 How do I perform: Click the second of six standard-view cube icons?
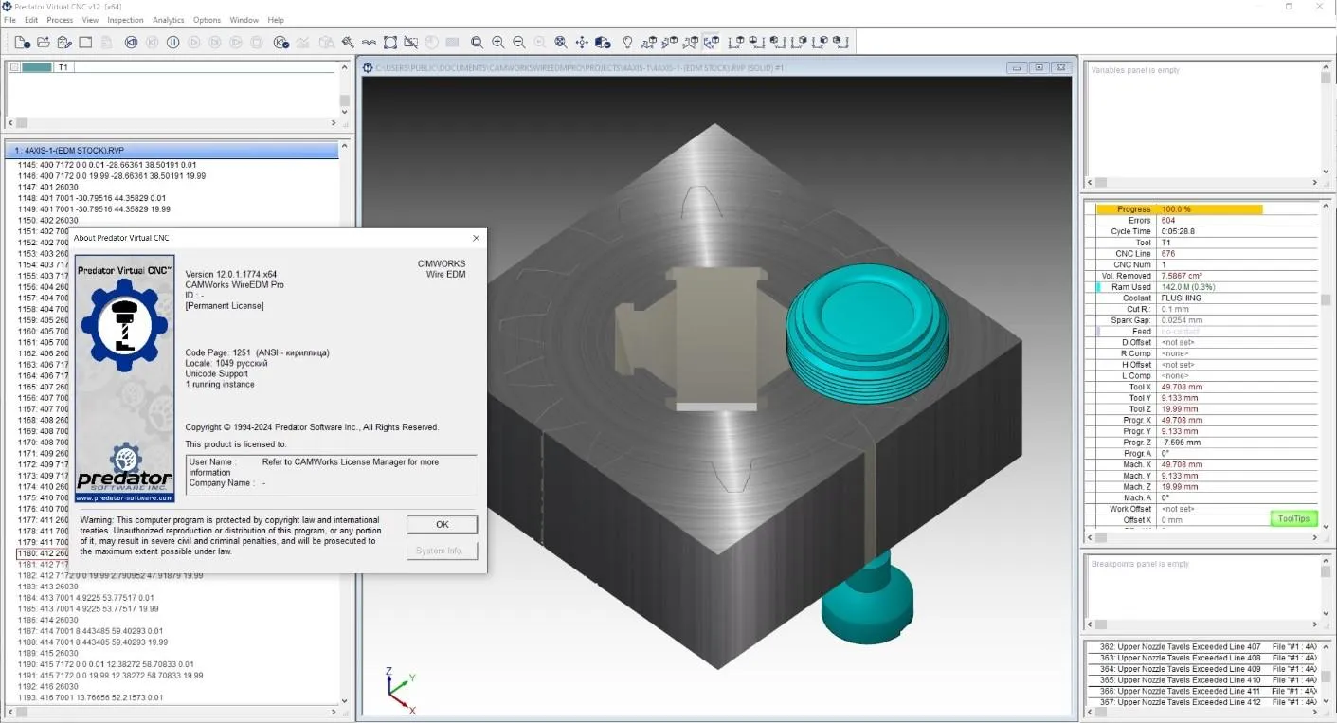[x=756, y=43]
